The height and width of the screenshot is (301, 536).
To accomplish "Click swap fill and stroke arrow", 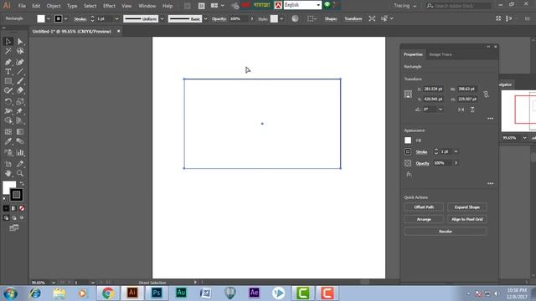I will click(22, 184).
